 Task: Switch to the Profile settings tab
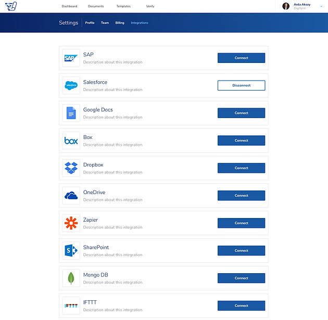90,23
